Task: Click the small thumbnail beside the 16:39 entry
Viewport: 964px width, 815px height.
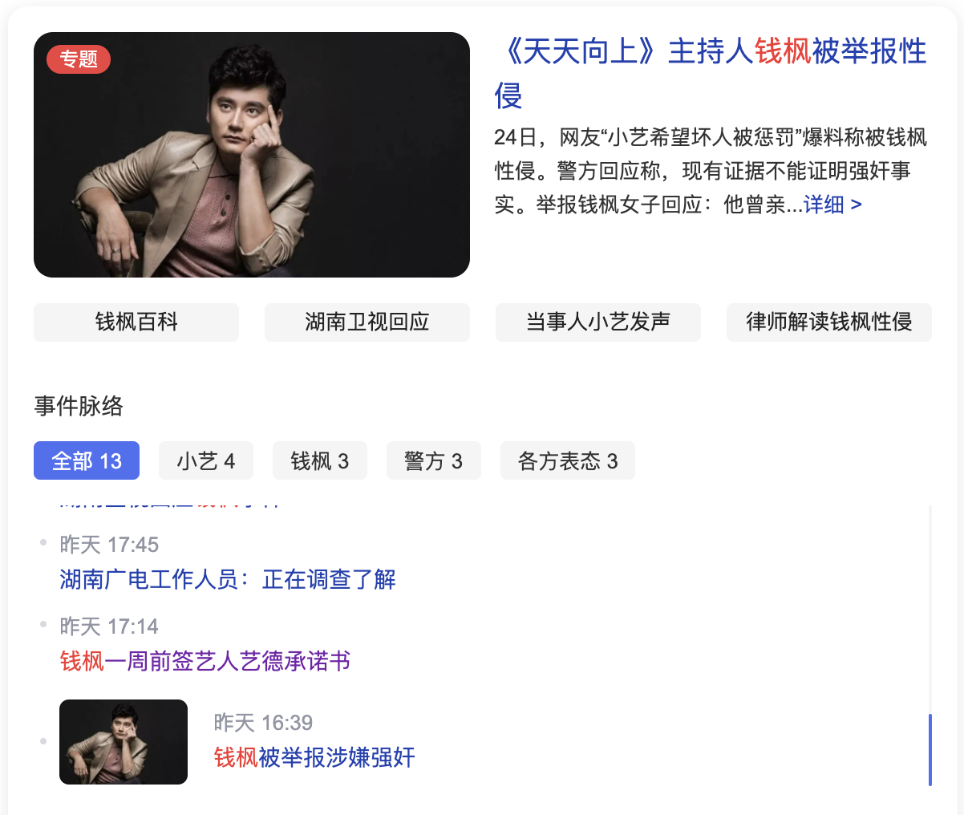Action: [124, 742]
